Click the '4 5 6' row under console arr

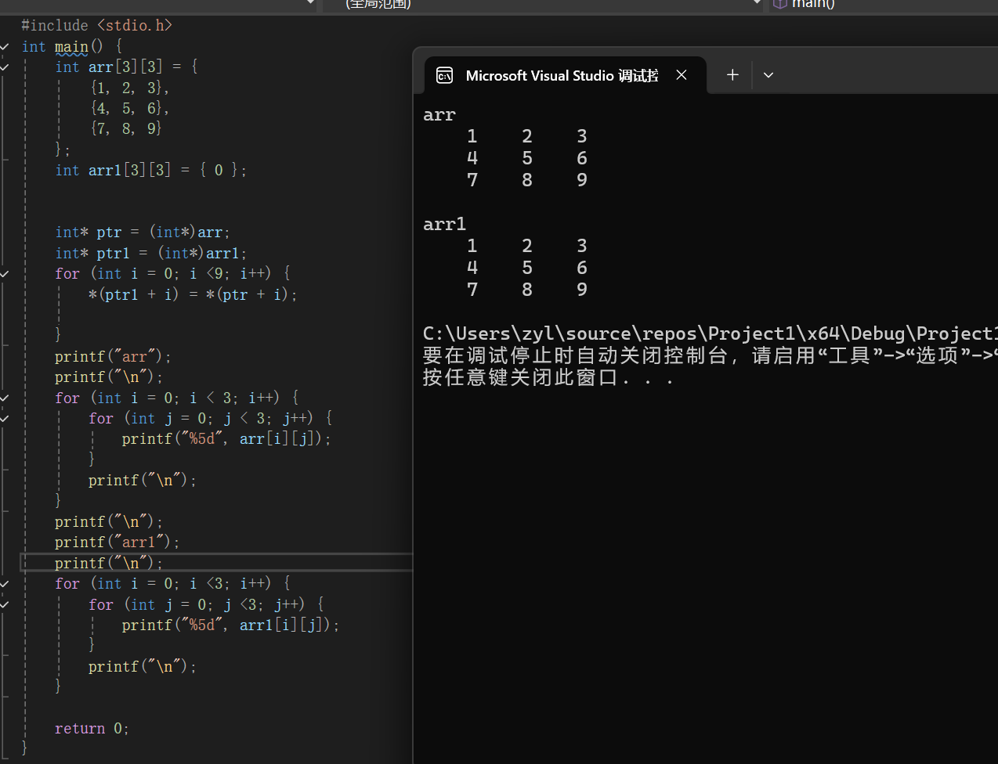point(526,158)
